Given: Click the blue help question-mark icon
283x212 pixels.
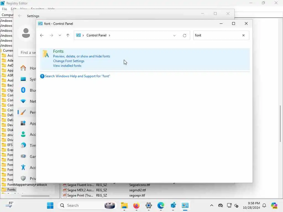Looking at the screenshot, I should point(42,76).
